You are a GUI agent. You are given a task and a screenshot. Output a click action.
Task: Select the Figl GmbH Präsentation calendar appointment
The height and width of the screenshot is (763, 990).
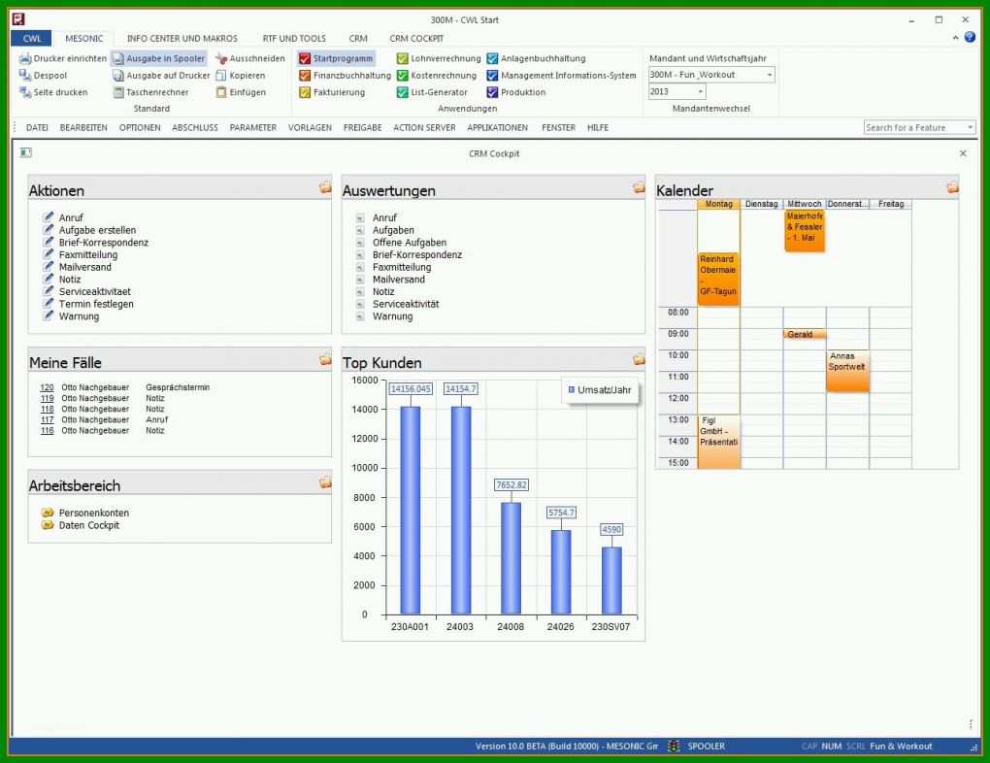click(718, 441)
